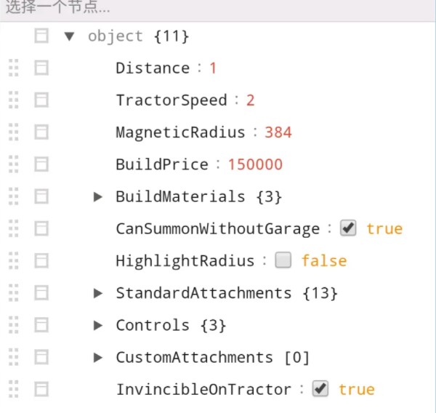
Task: Open action menu icon for BuildPrice row
Action: click(41, 164)
